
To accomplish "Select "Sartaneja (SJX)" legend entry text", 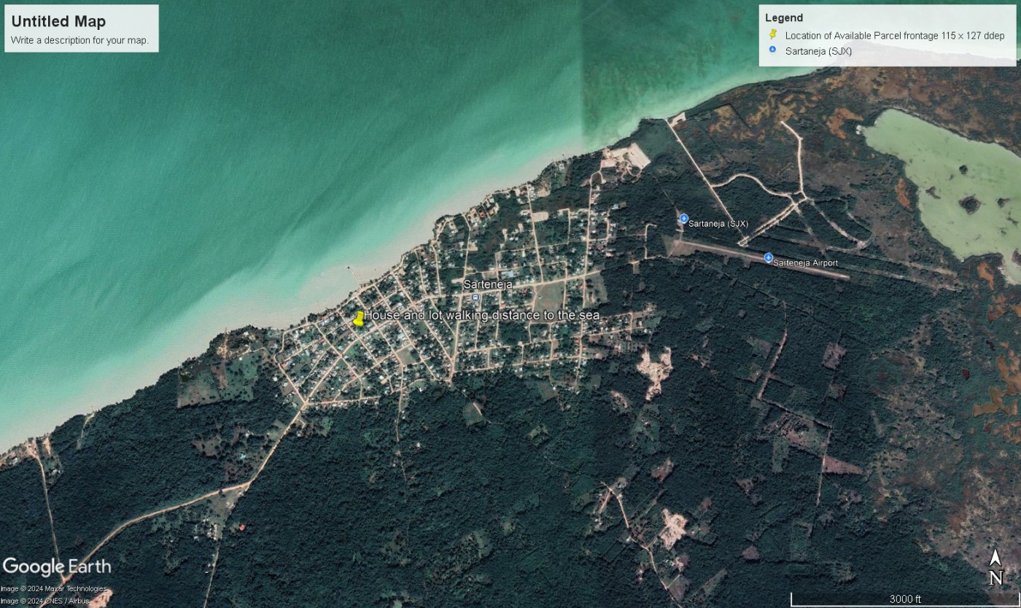I will [818, 51].
